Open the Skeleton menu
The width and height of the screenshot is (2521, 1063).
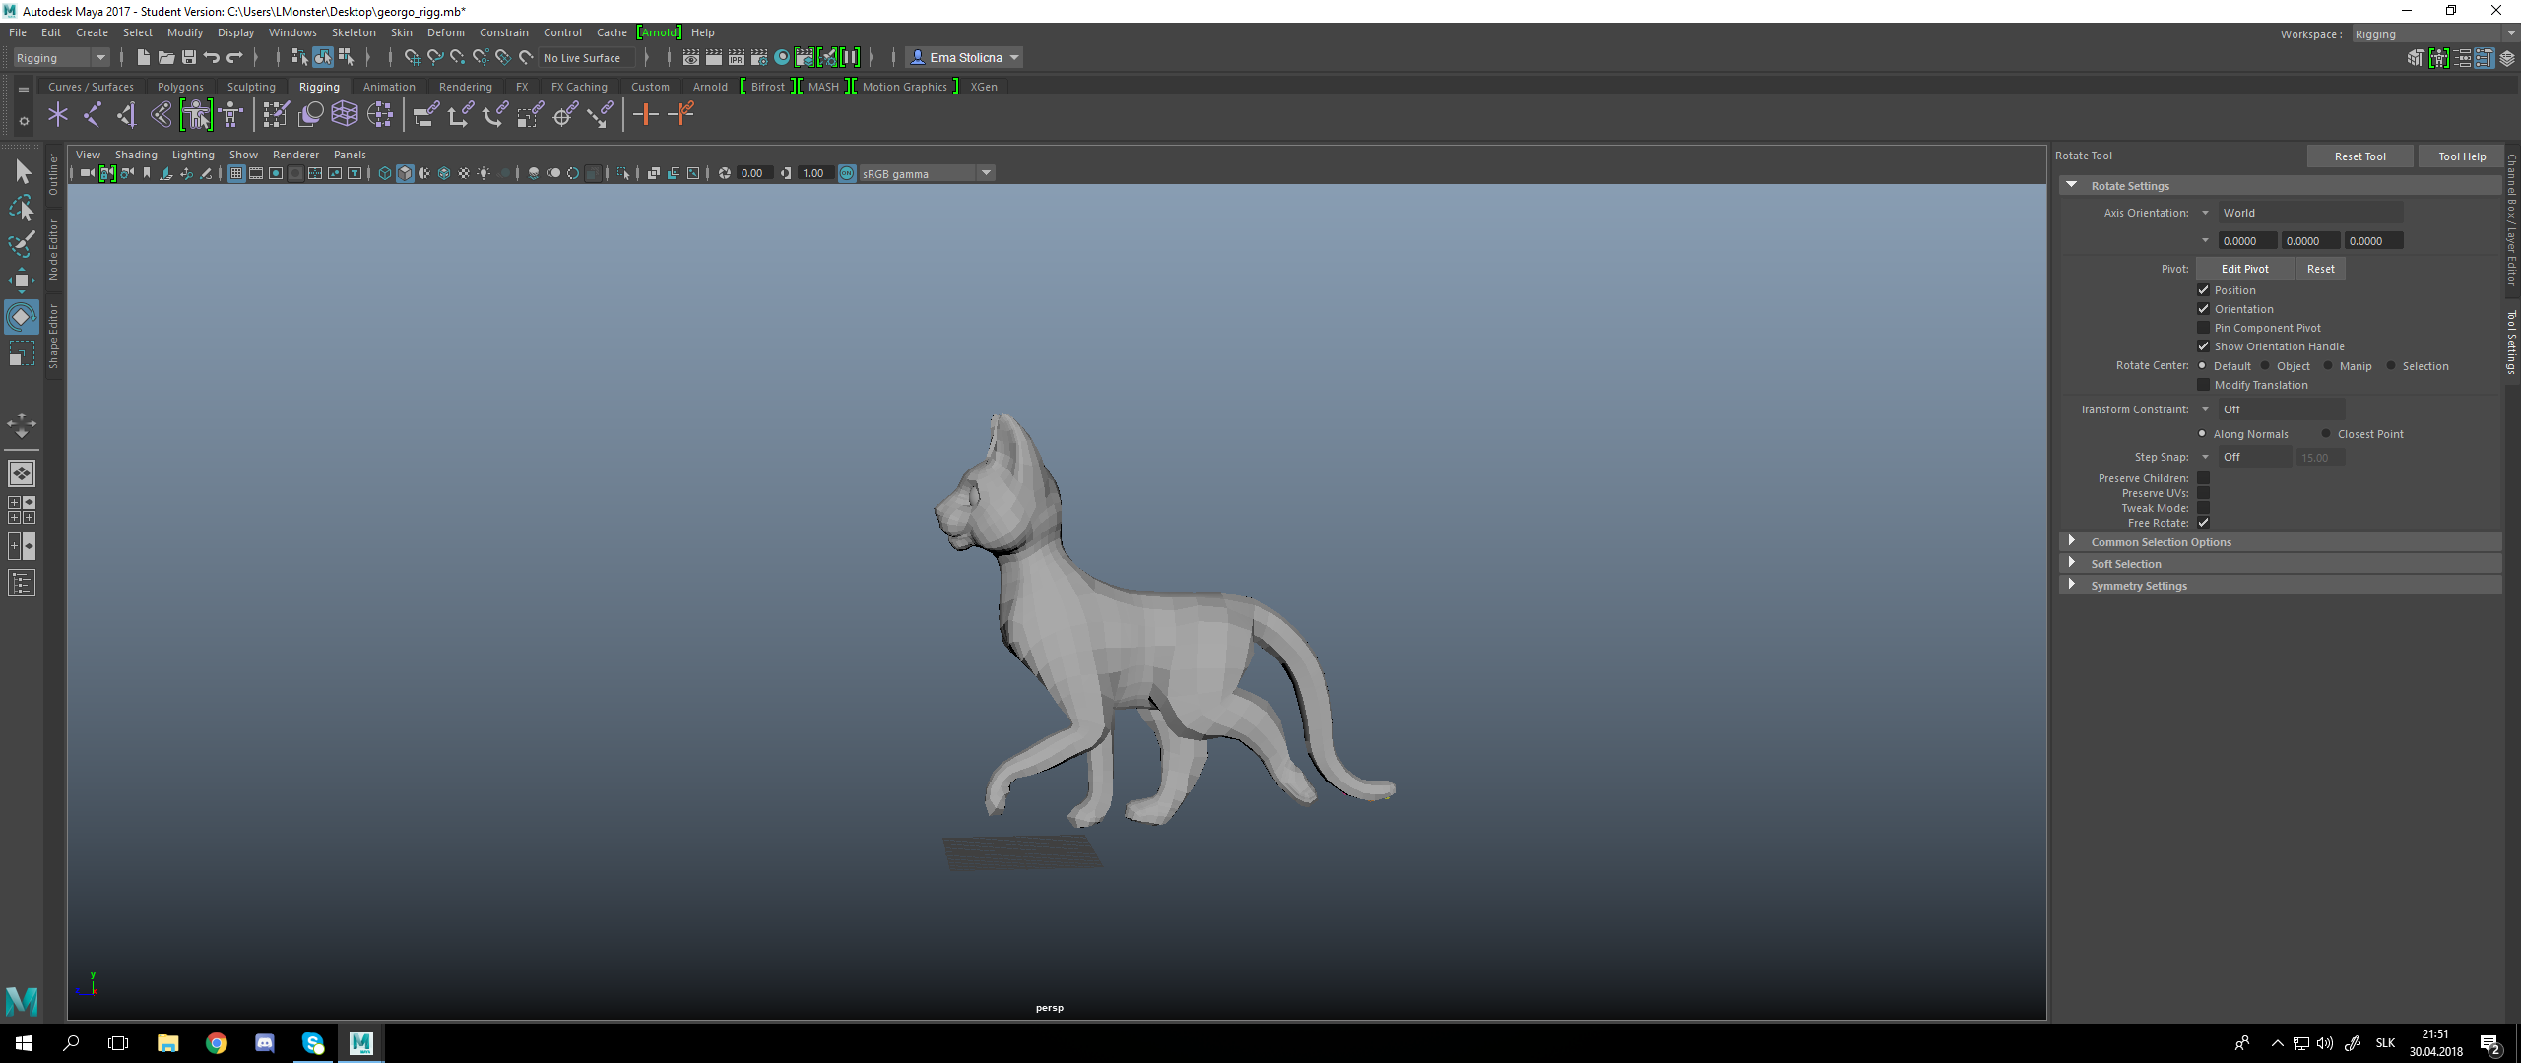[x=353, y=32]
